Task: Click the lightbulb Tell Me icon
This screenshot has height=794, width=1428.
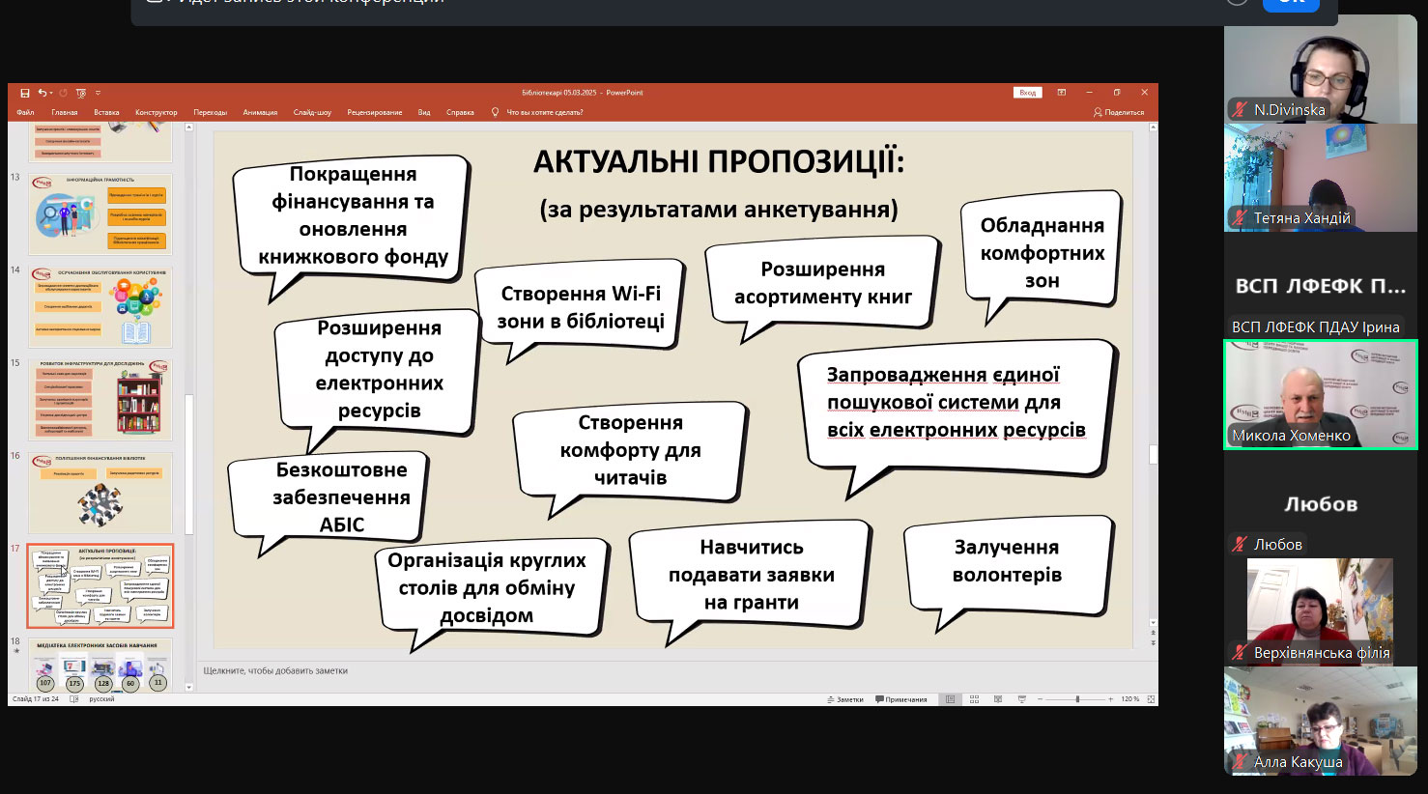Action: click(496, 112)
